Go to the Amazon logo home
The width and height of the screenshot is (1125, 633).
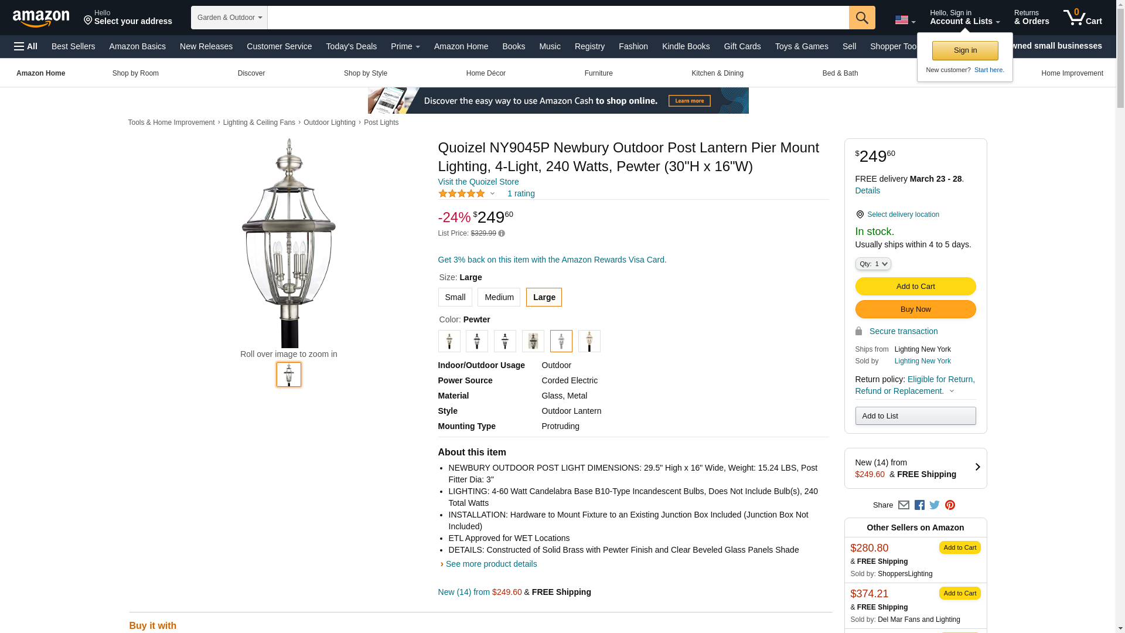click(41, 18)
